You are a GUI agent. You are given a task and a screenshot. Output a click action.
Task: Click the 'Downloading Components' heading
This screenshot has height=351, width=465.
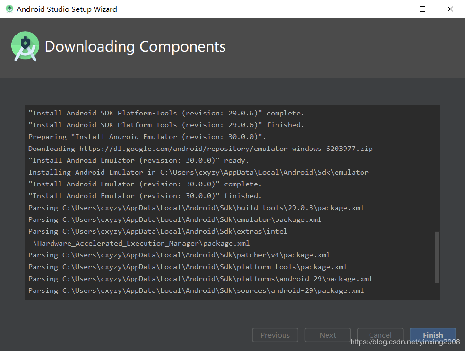(x=135, y=47)
